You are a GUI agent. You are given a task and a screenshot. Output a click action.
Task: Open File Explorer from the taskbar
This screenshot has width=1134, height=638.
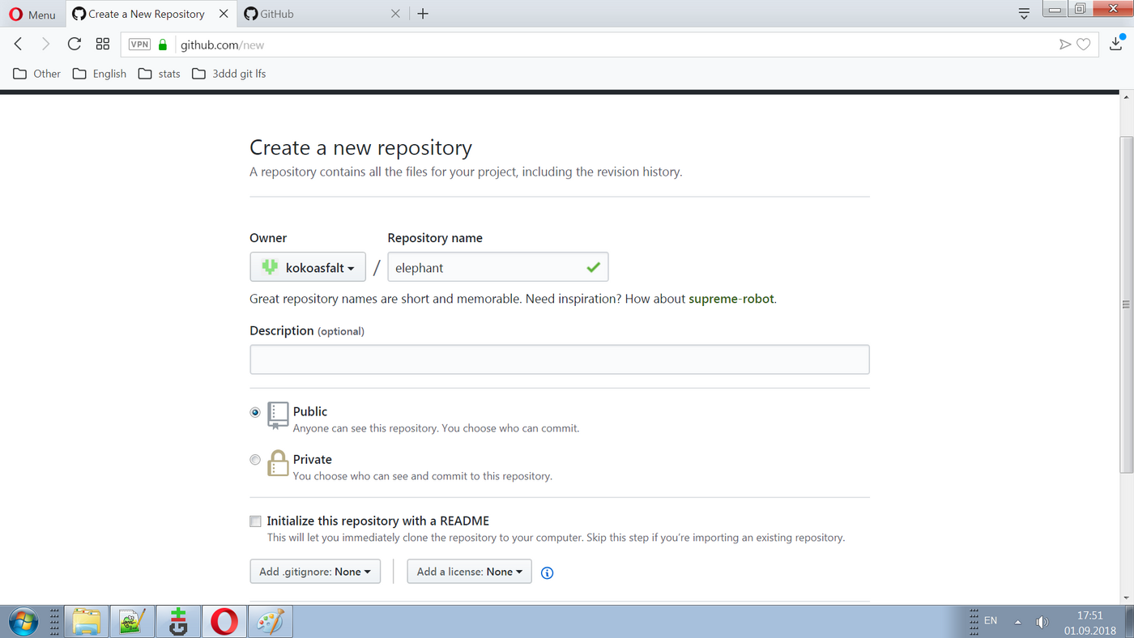coord(87,622)
